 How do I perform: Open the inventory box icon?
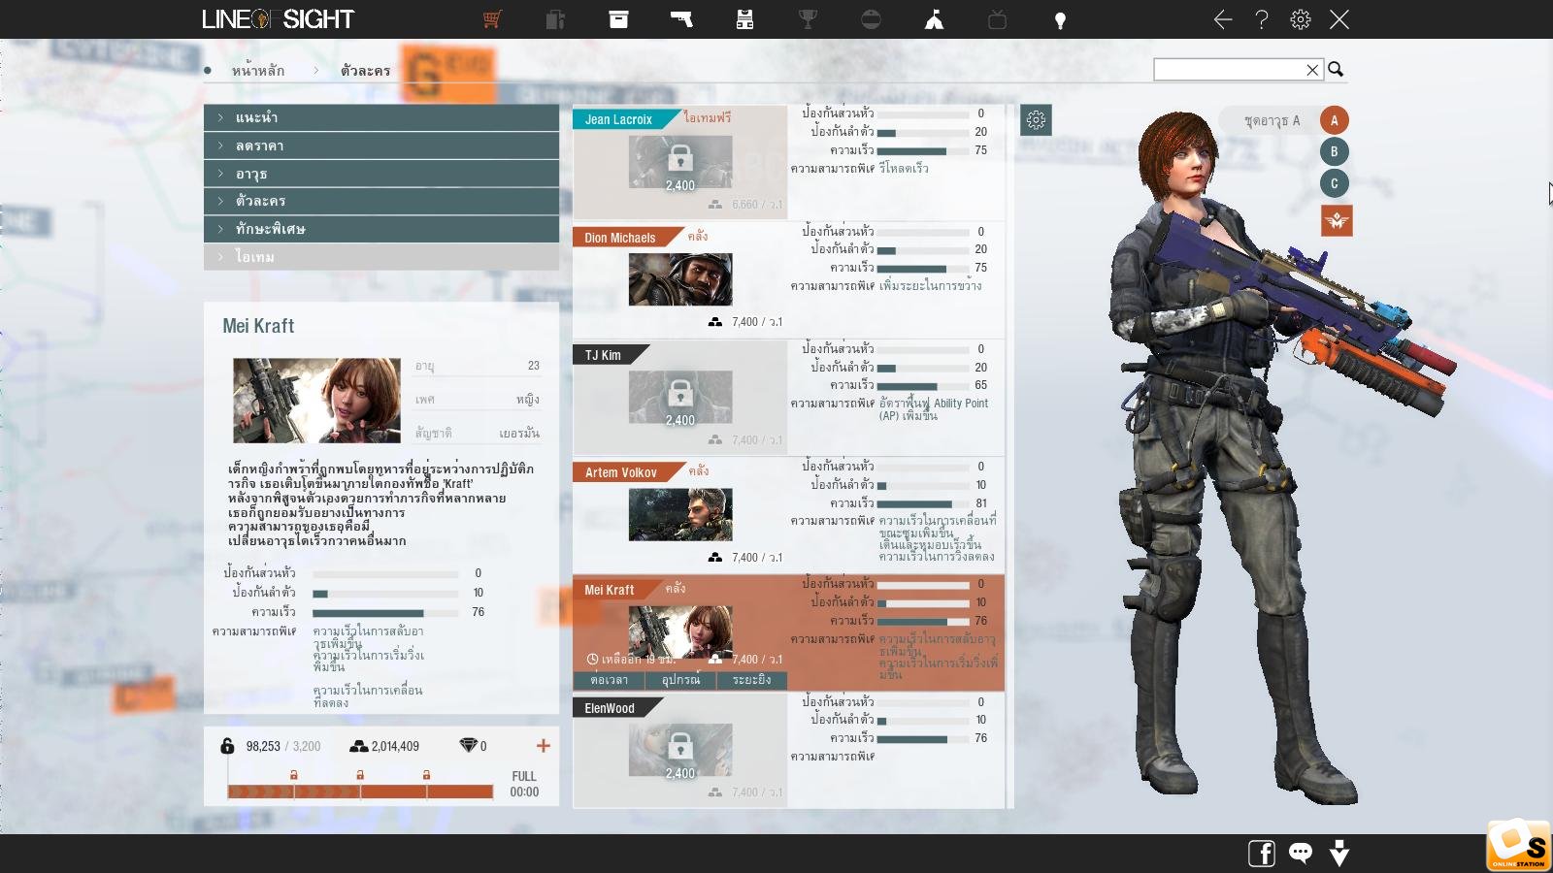[x=618, y=19]
